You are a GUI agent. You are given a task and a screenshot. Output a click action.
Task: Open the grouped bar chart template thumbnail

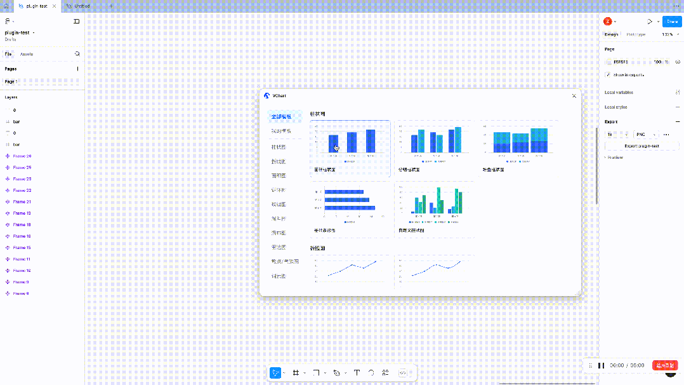coord(435,148)
